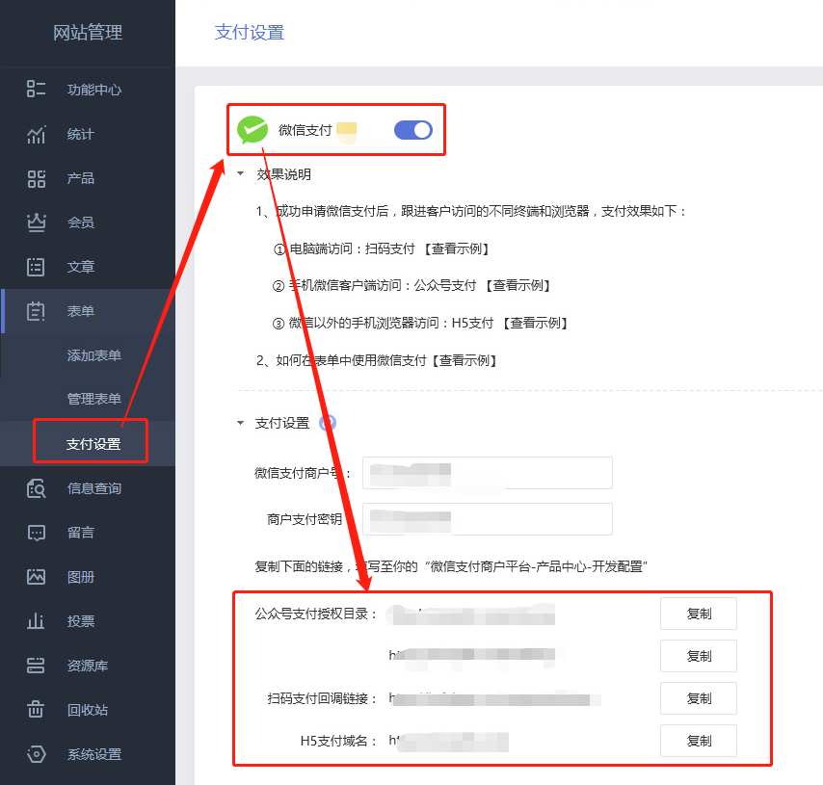Click the 资源库 storage icon
Image resolution: width=823 pixels, height=785 pixels.
(x=36, y=666)
